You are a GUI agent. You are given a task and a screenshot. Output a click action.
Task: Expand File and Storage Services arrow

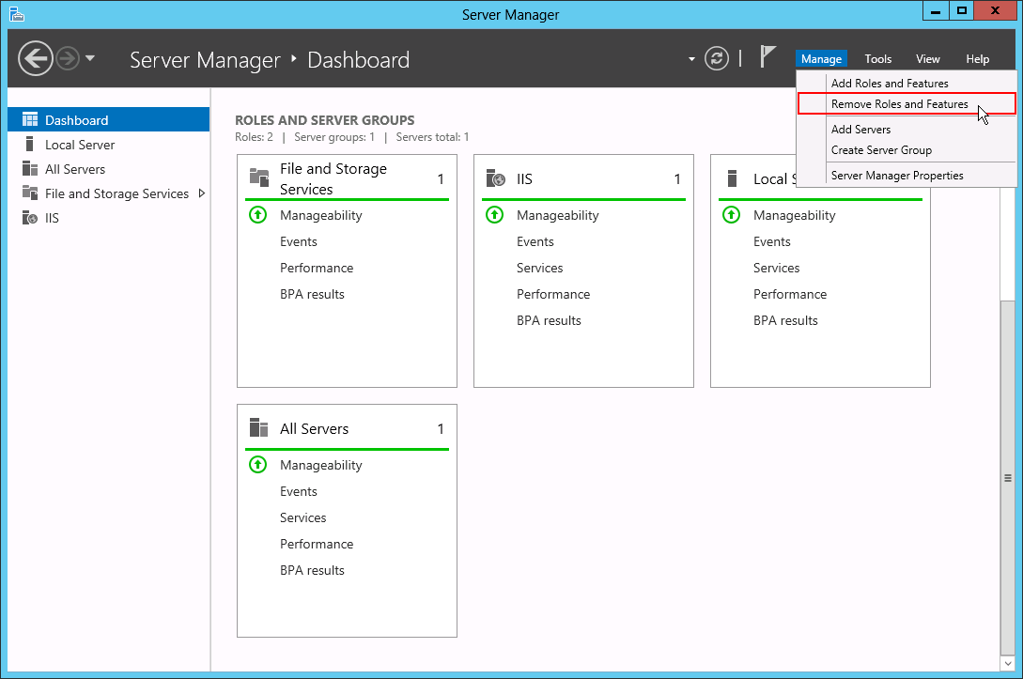(202, 193)
